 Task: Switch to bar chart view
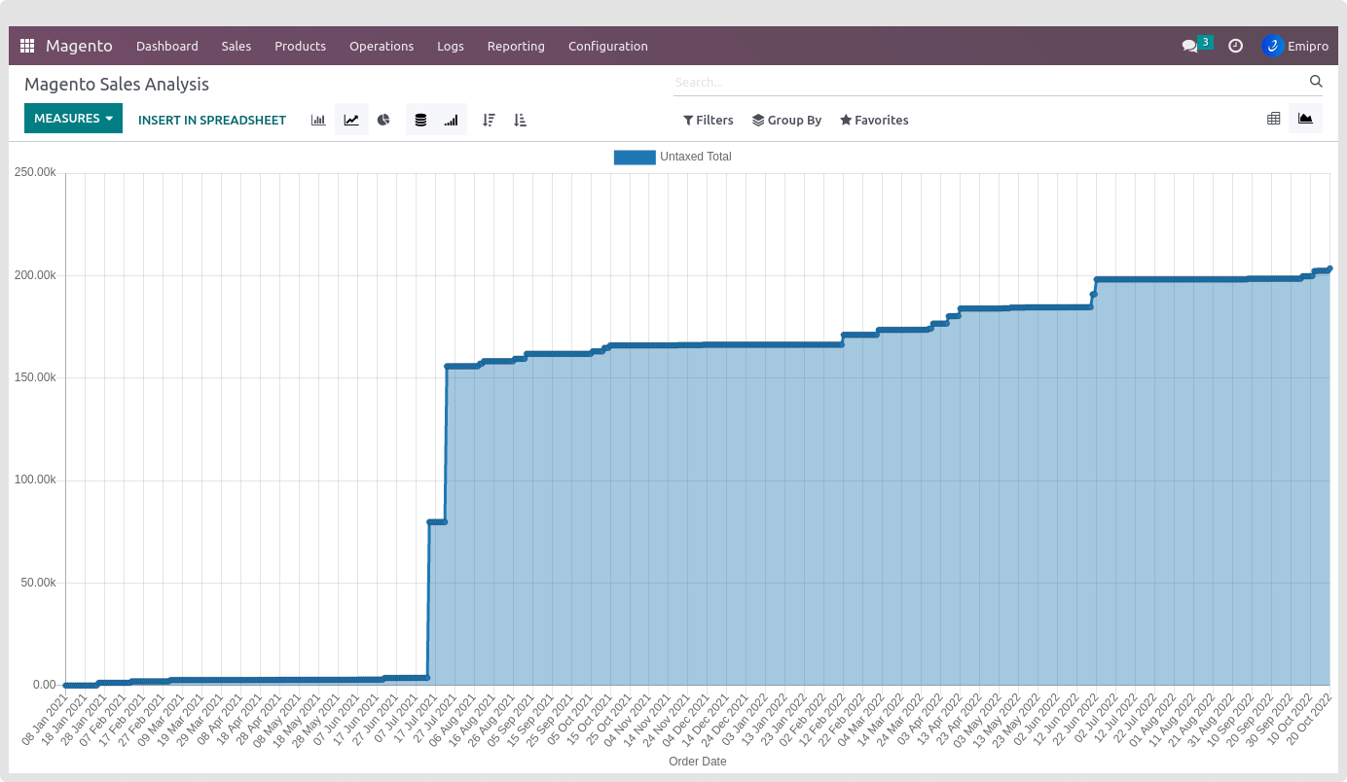click(318, 120)
